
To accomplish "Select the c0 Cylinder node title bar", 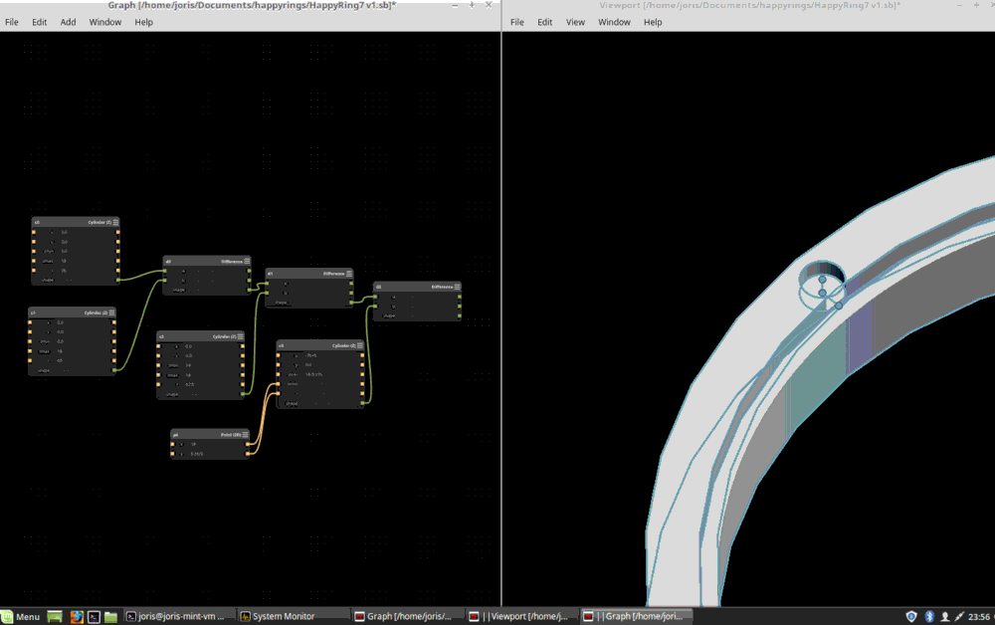I will pyautogui.click(x=76, y=222).
